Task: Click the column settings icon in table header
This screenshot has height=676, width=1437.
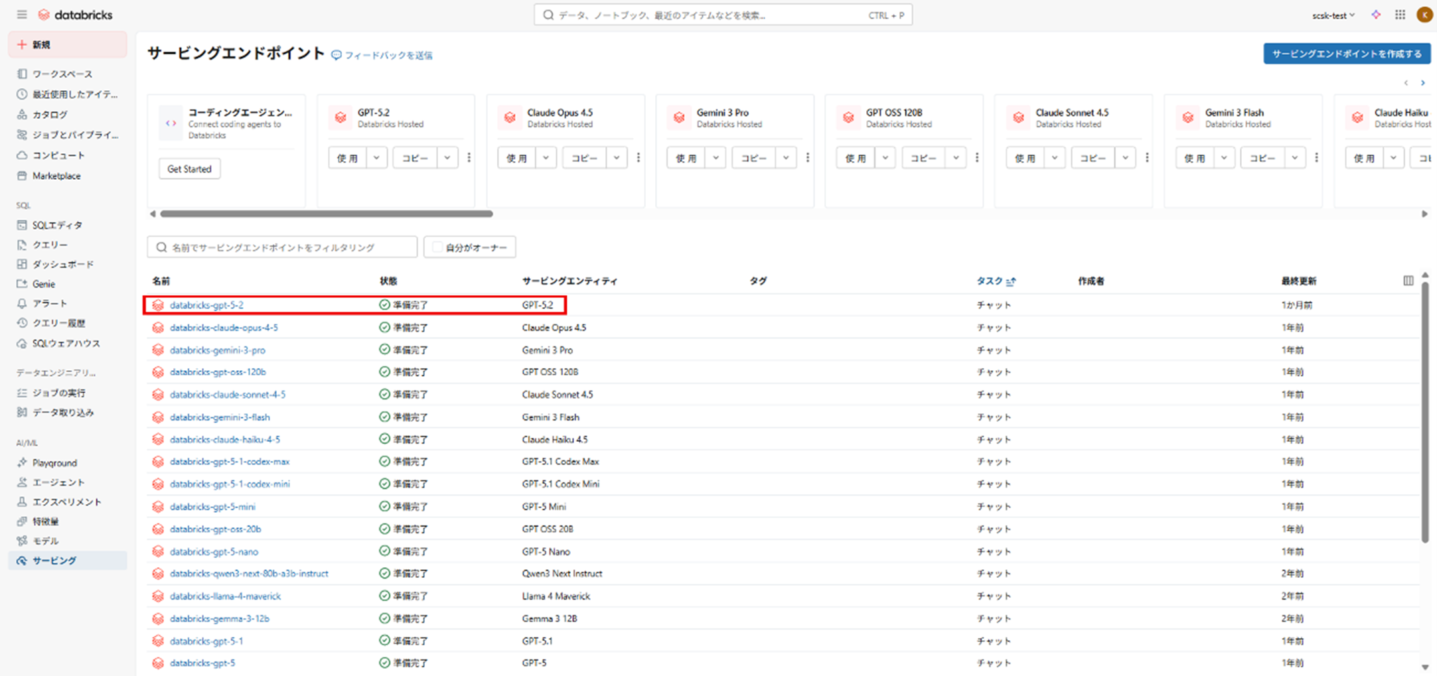Action: pos(1408,281)
